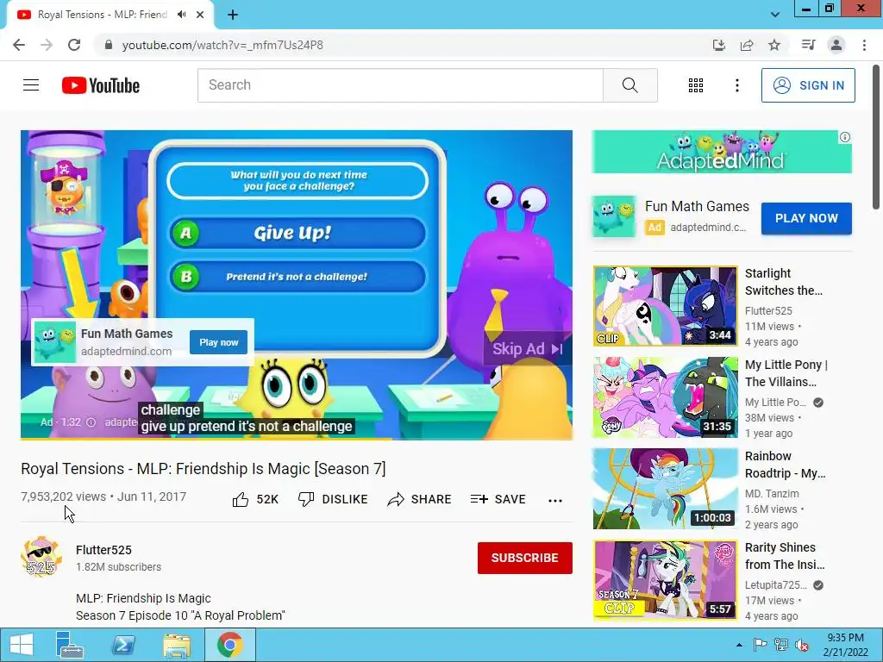Click the network tray icon

pyautogui.click(x=781, y=645)
